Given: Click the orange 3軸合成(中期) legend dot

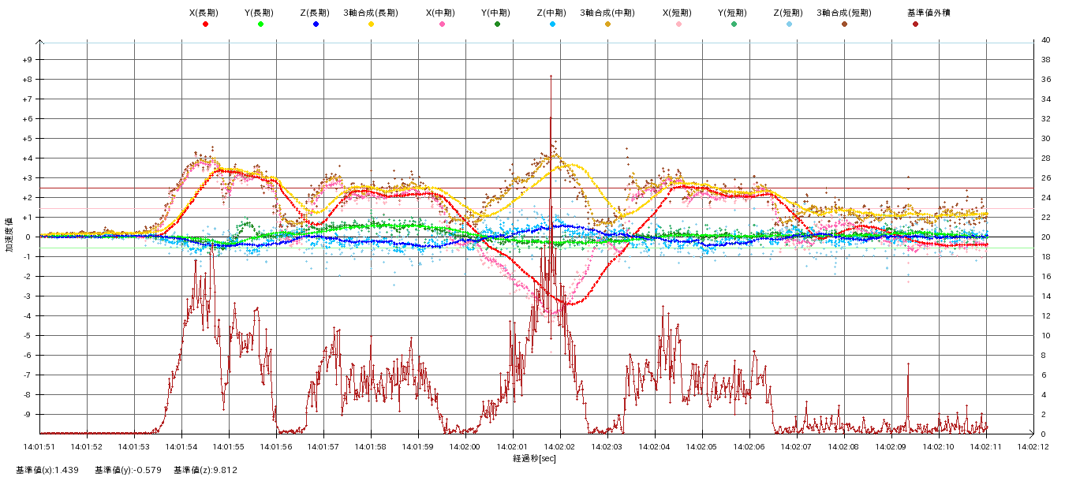Looking at the screenshot, I should click(x=607, y=24).
